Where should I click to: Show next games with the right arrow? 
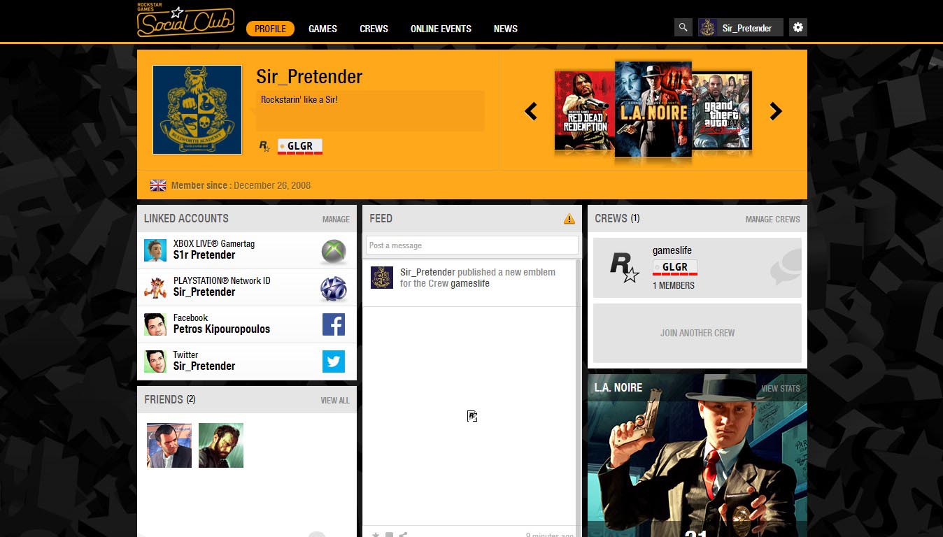pos(776,111)
